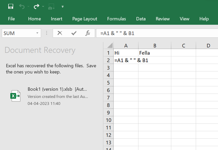
Task: Click the Undo arrow icon
Action: click(22, 6)
